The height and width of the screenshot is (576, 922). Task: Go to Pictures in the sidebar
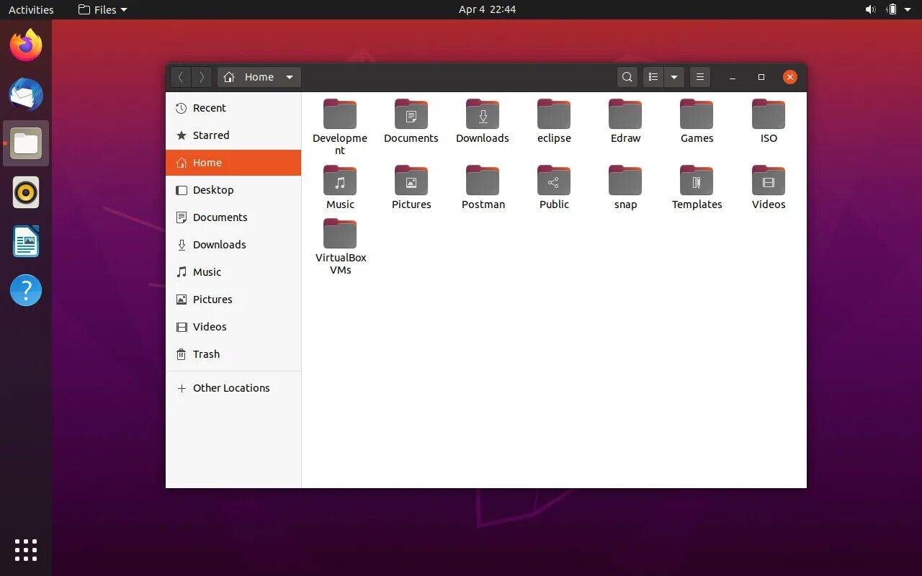tap(233, 300)
